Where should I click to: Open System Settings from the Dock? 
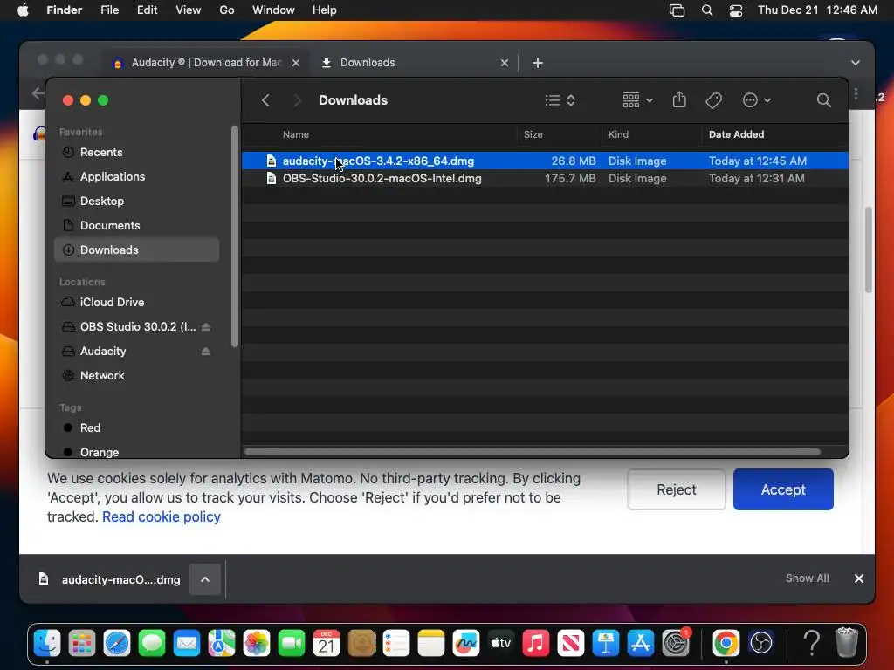pos(676,644)
